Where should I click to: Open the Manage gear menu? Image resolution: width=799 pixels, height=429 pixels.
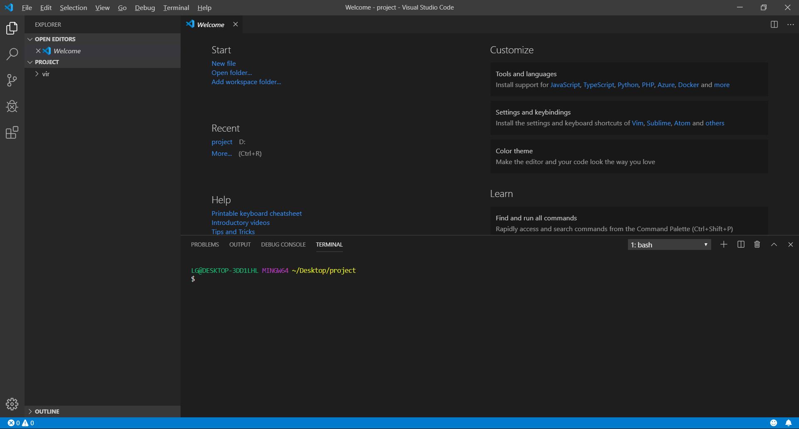point(12,404)
